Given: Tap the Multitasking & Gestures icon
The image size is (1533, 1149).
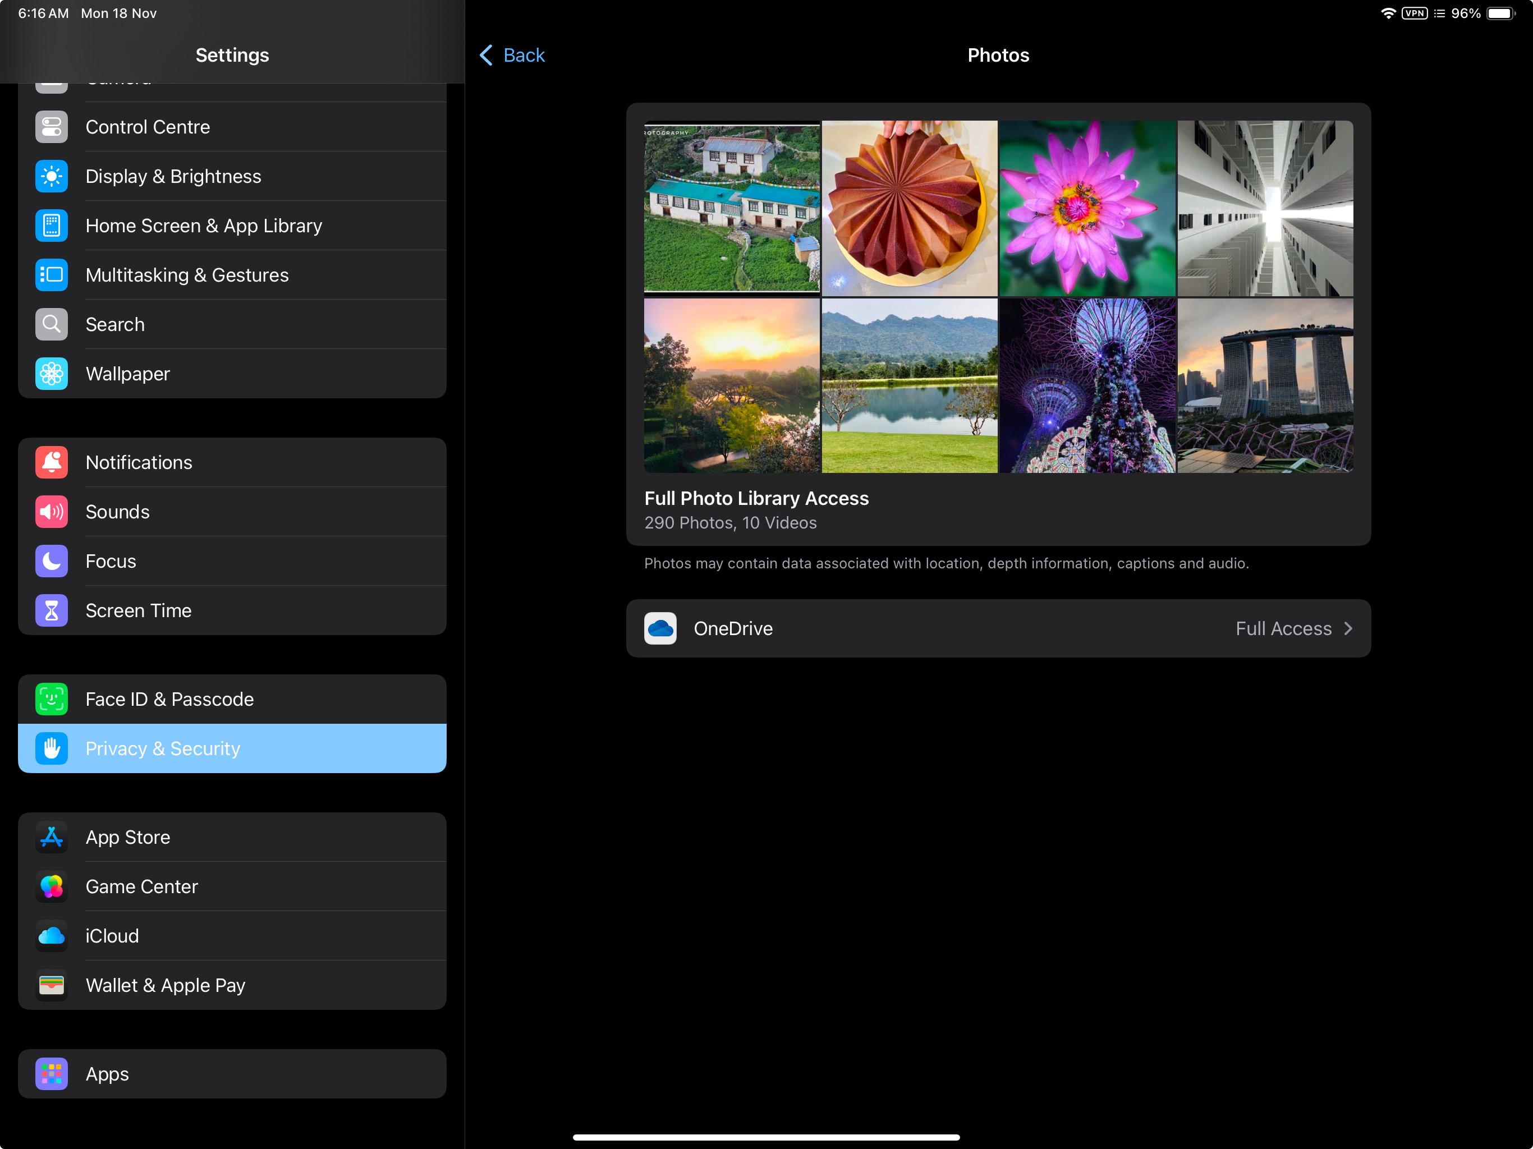Looking at the screenshot, I should coord(51,274).
